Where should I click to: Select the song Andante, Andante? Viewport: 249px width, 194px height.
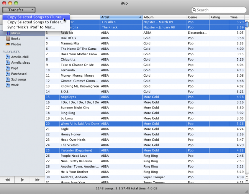pyautogui.click(x=145, y=177)
